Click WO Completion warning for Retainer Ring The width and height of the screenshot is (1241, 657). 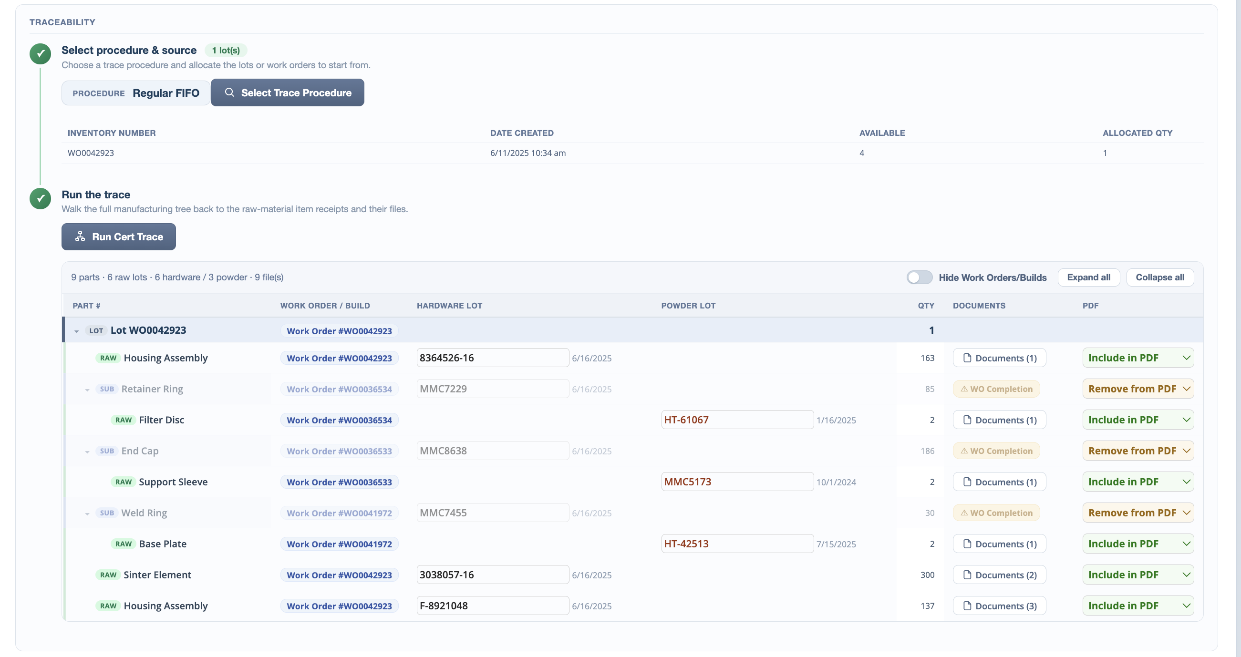pyautogui.click(x=996, y=389)
